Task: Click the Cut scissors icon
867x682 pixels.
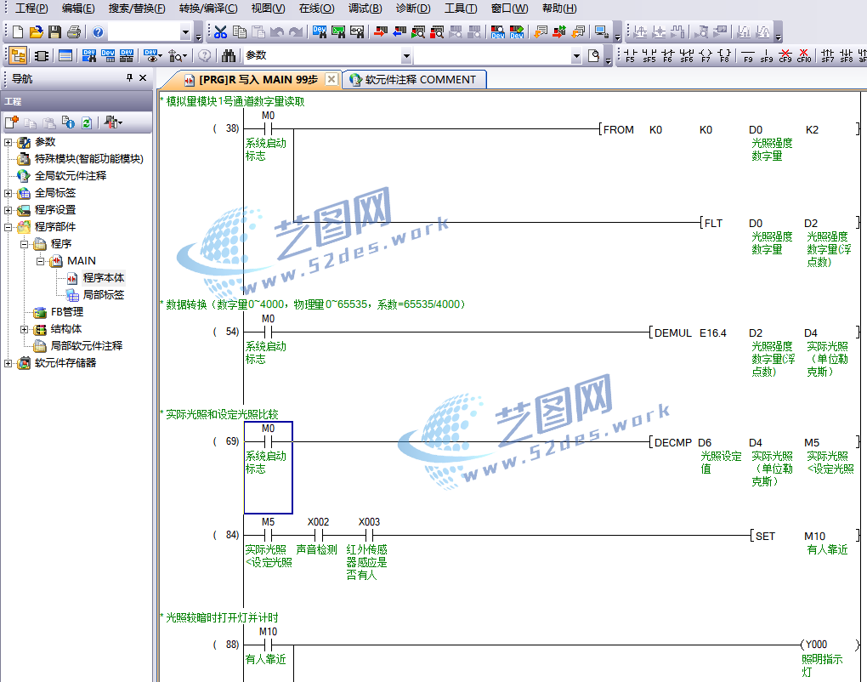Action: 221,32
